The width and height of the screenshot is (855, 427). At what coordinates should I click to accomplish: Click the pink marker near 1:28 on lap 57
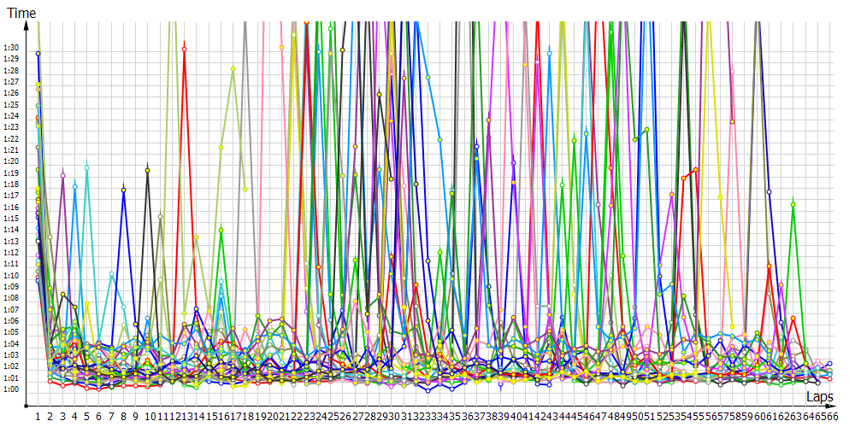click(733, 71)
